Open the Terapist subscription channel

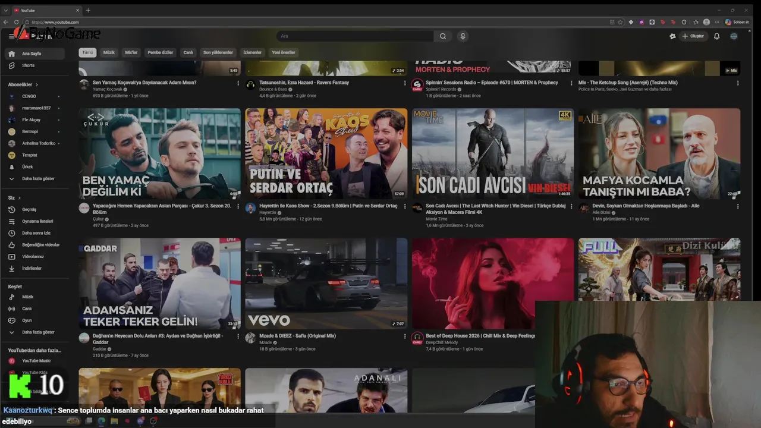36,155
